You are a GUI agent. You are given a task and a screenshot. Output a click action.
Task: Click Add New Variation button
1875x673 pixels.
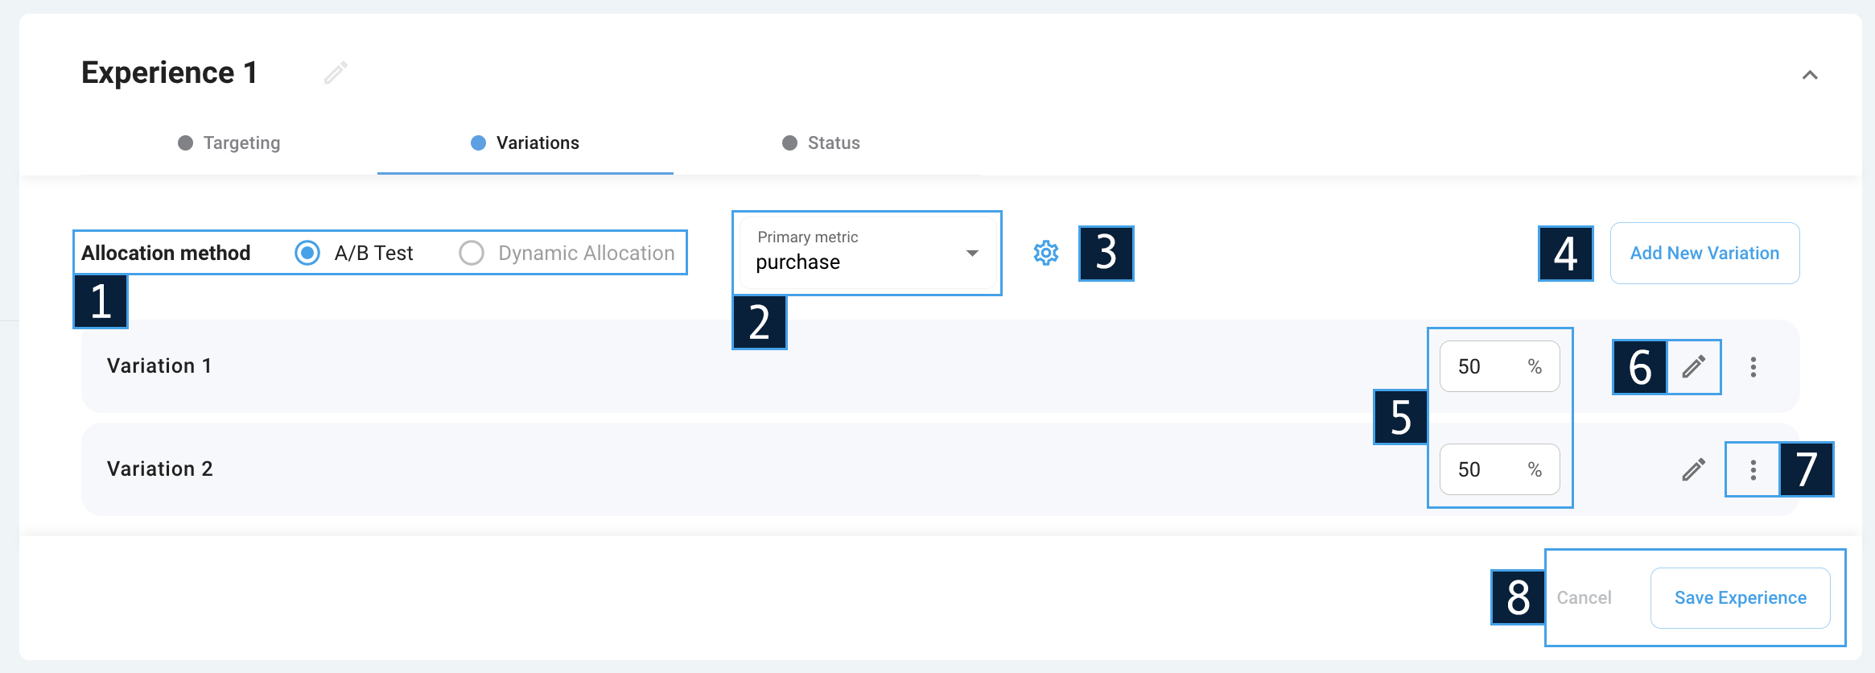[1704, 253]
